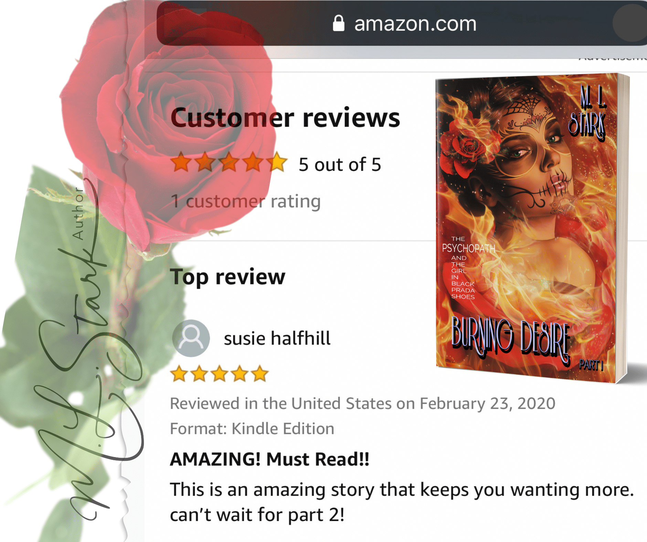Tap the round button at the address bar's right edge

pos(630,22)
